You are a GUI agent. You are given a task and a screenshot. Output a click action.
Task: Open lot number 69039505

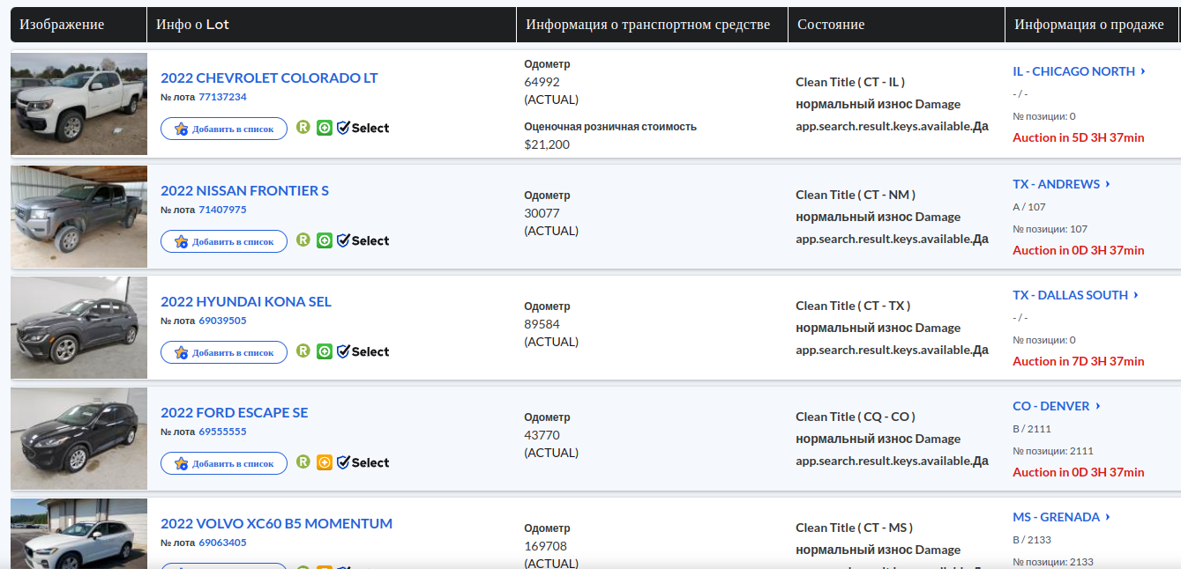tap(222, 321)
